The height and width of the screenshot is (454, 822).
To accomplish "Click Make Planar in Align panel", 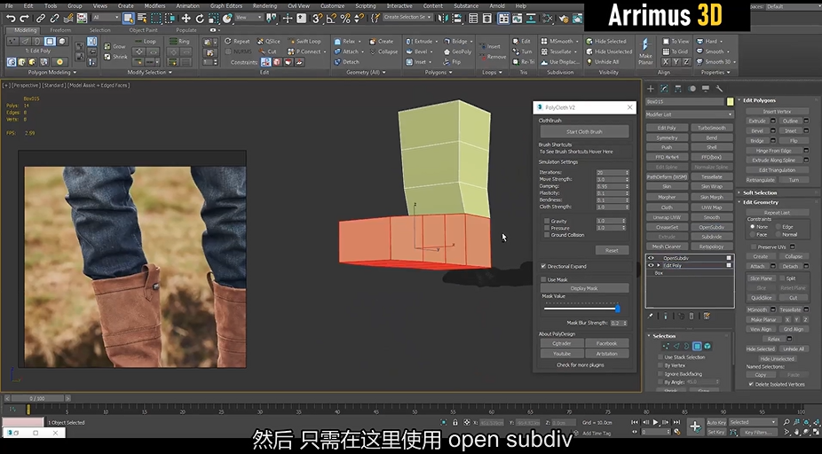I will [645, 51].
